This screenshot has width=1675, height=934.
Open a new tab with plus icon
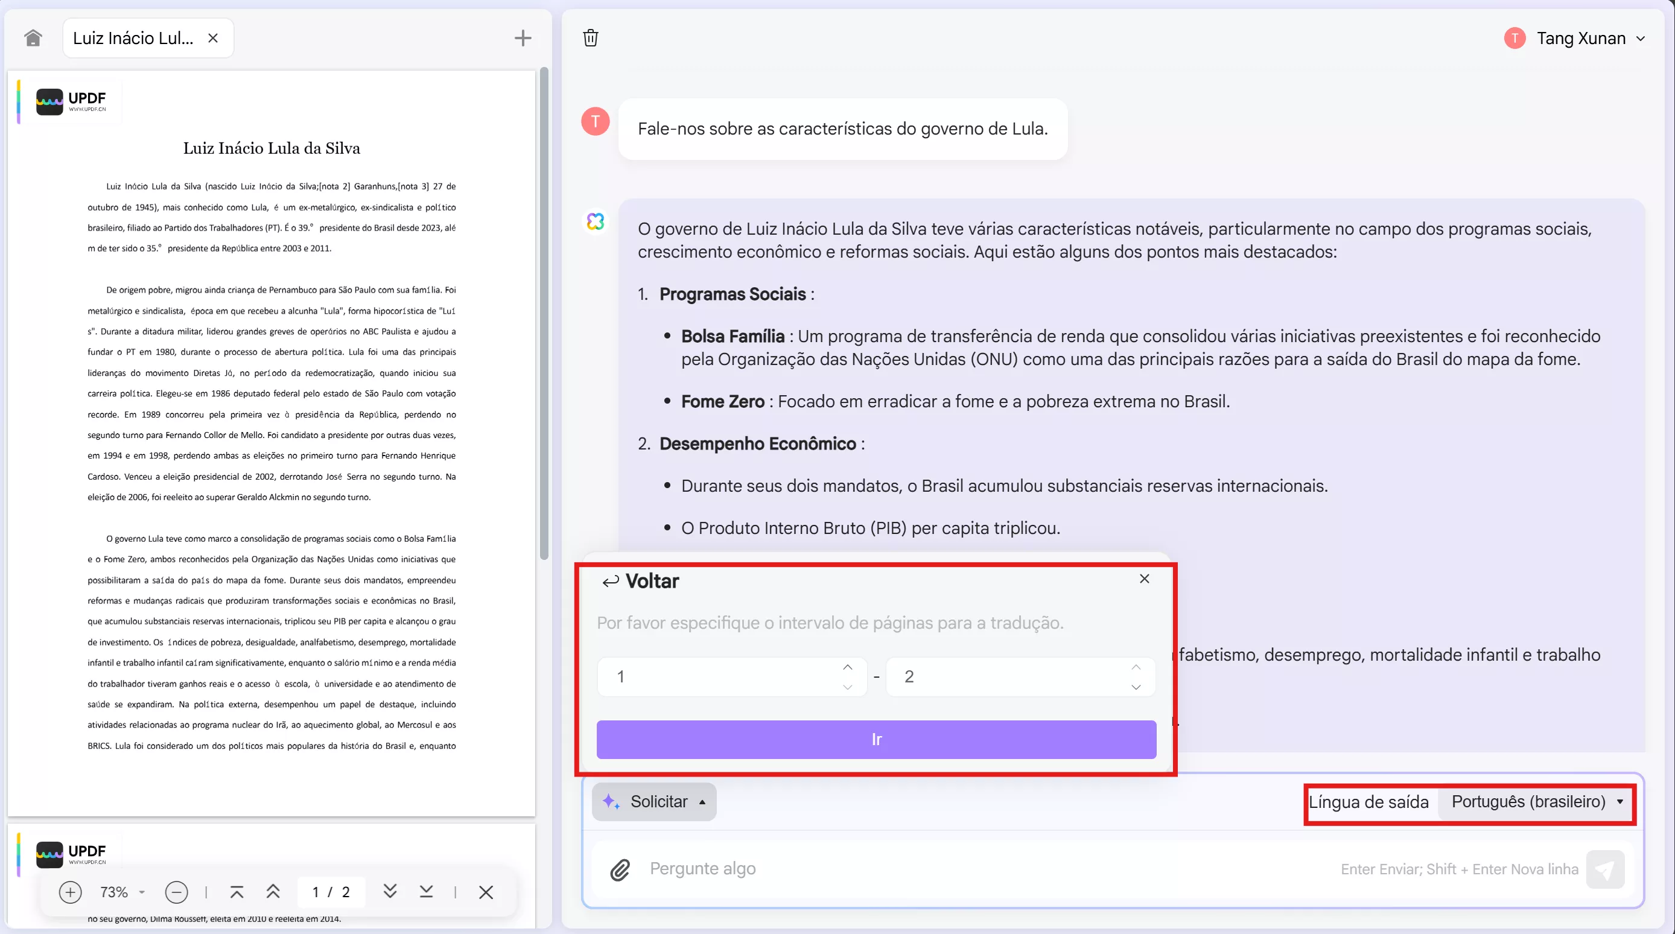522,38
